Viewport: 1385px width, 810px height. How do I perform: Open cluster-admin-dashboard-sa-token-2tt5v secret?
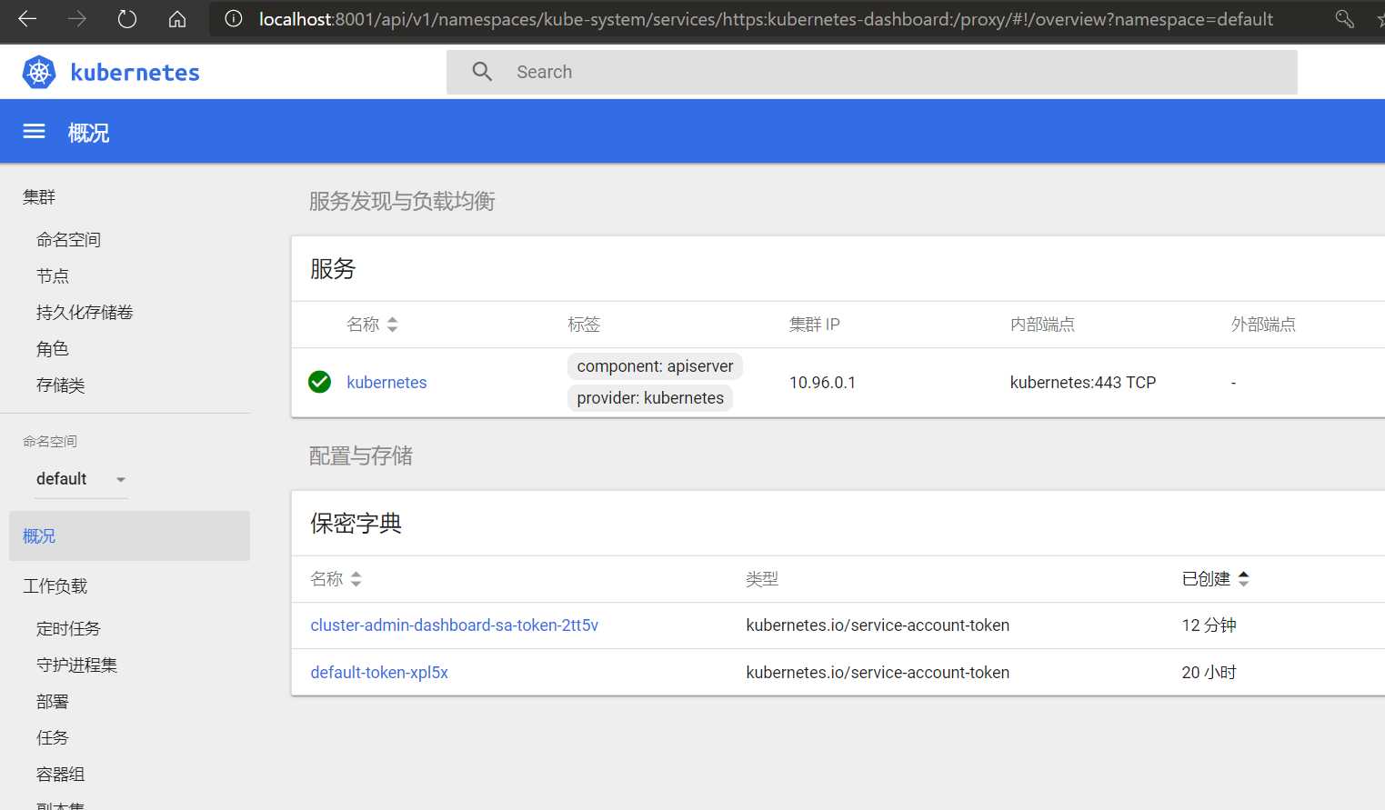pyautogui.click(x=454, y=625)
